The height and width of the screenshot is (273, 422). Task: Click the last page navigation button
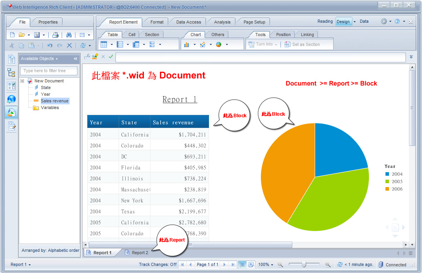[233, 264]
